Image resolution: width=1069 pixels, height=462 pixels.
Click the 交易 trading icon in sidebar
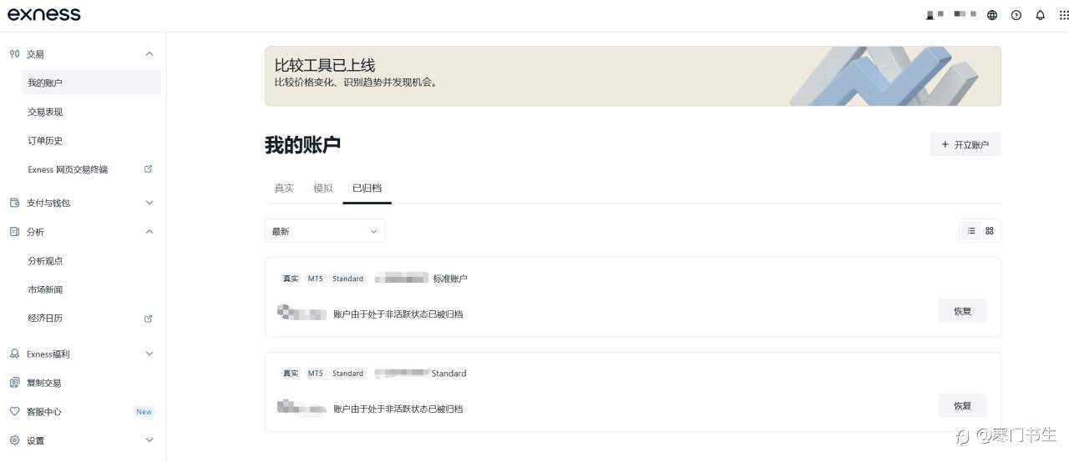(x=14, y=53)
